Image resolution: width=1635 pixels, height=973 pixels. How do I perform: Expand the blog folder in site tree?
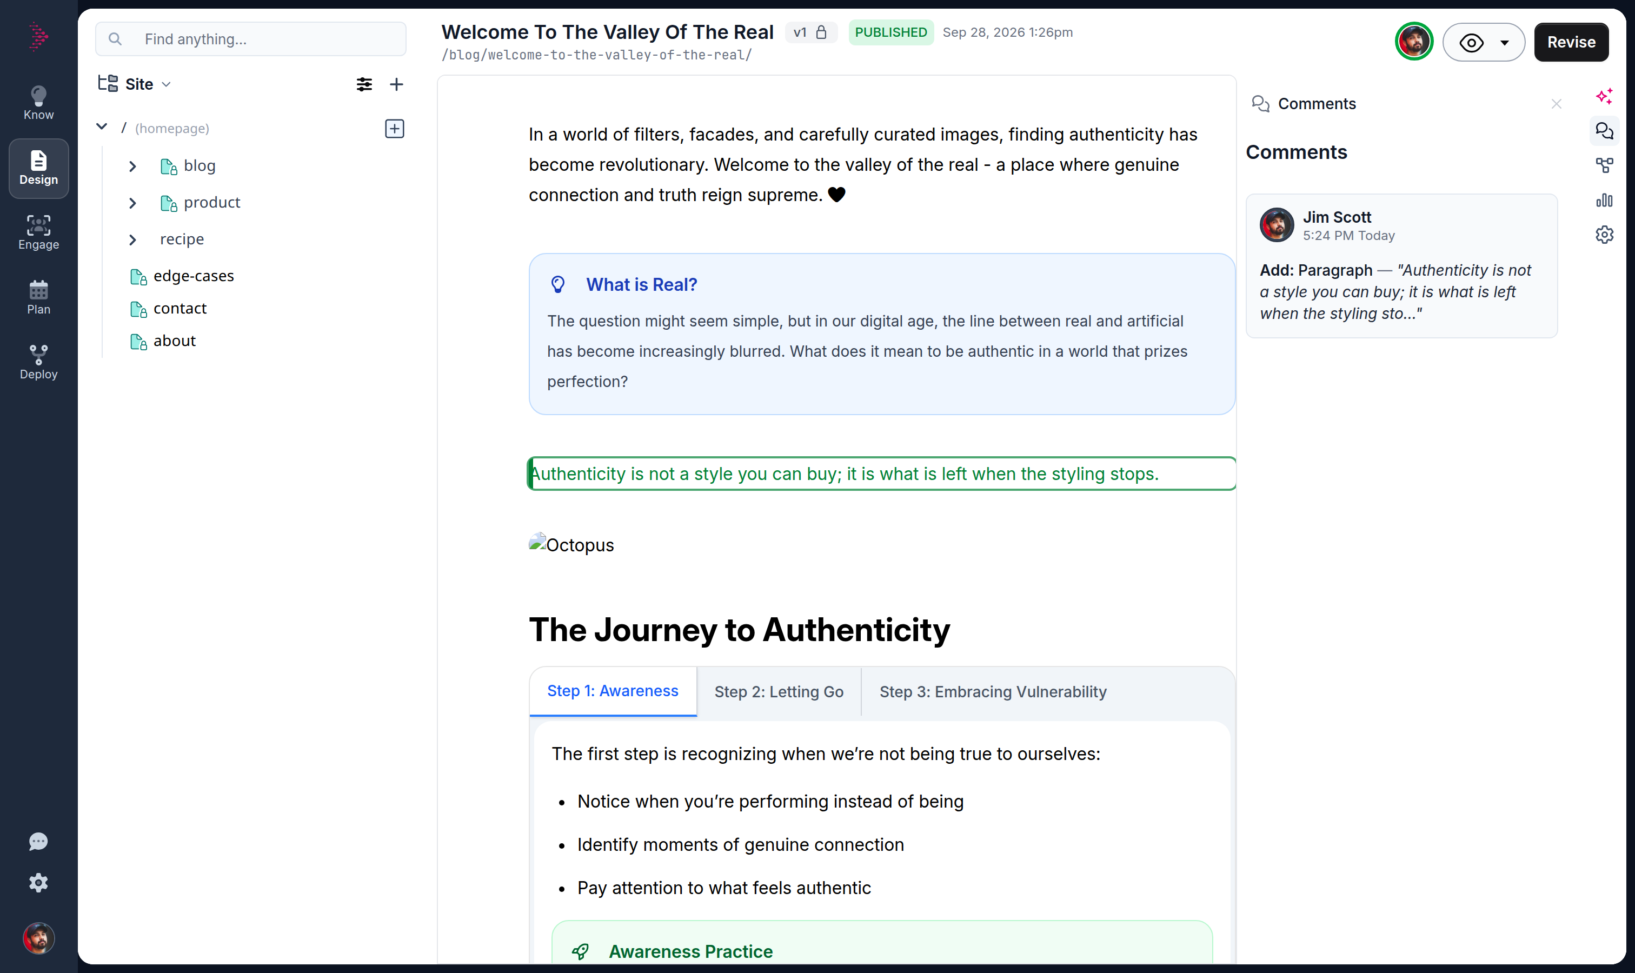pyautogui.click(x=132, y=166)
